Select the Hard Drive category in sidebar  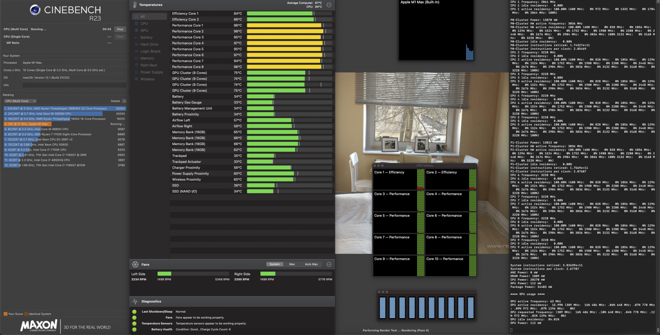click(x=149, y=45)
